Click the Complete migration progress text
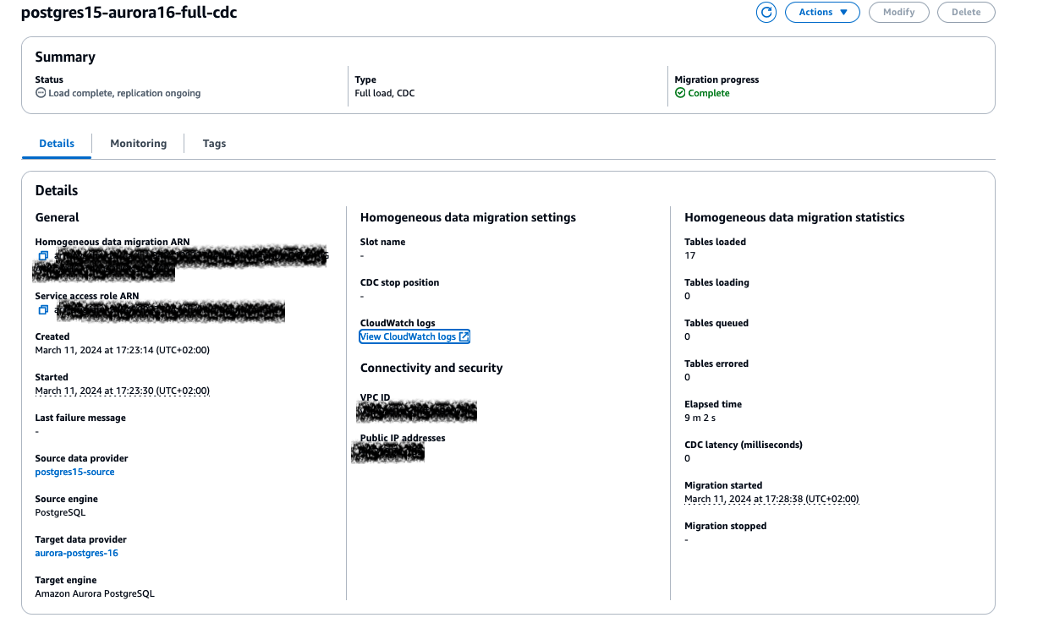The height and width of the screenshot is (634, 1043). [x=709, y=93]
